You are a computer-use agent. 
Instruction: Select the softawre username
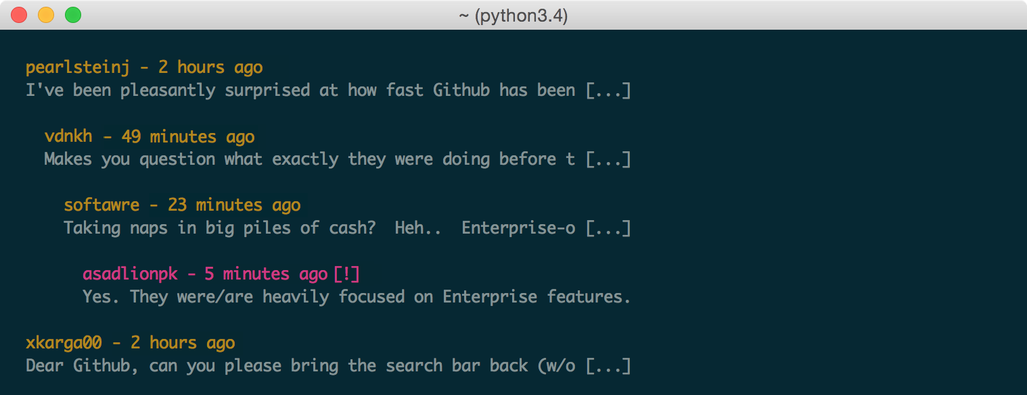point(101,205)
